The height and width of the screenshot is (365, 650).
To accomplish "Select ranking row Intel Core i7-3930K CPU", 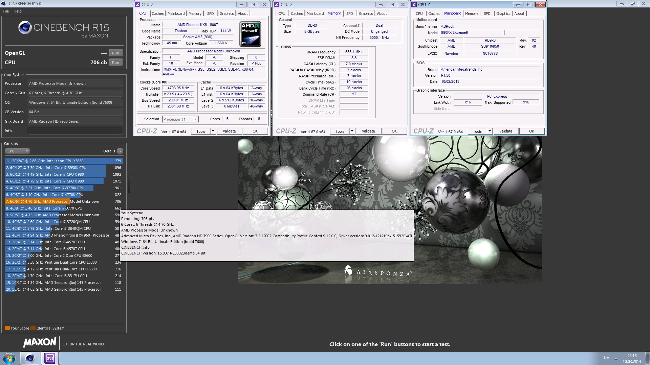I will tap(64, 168).
